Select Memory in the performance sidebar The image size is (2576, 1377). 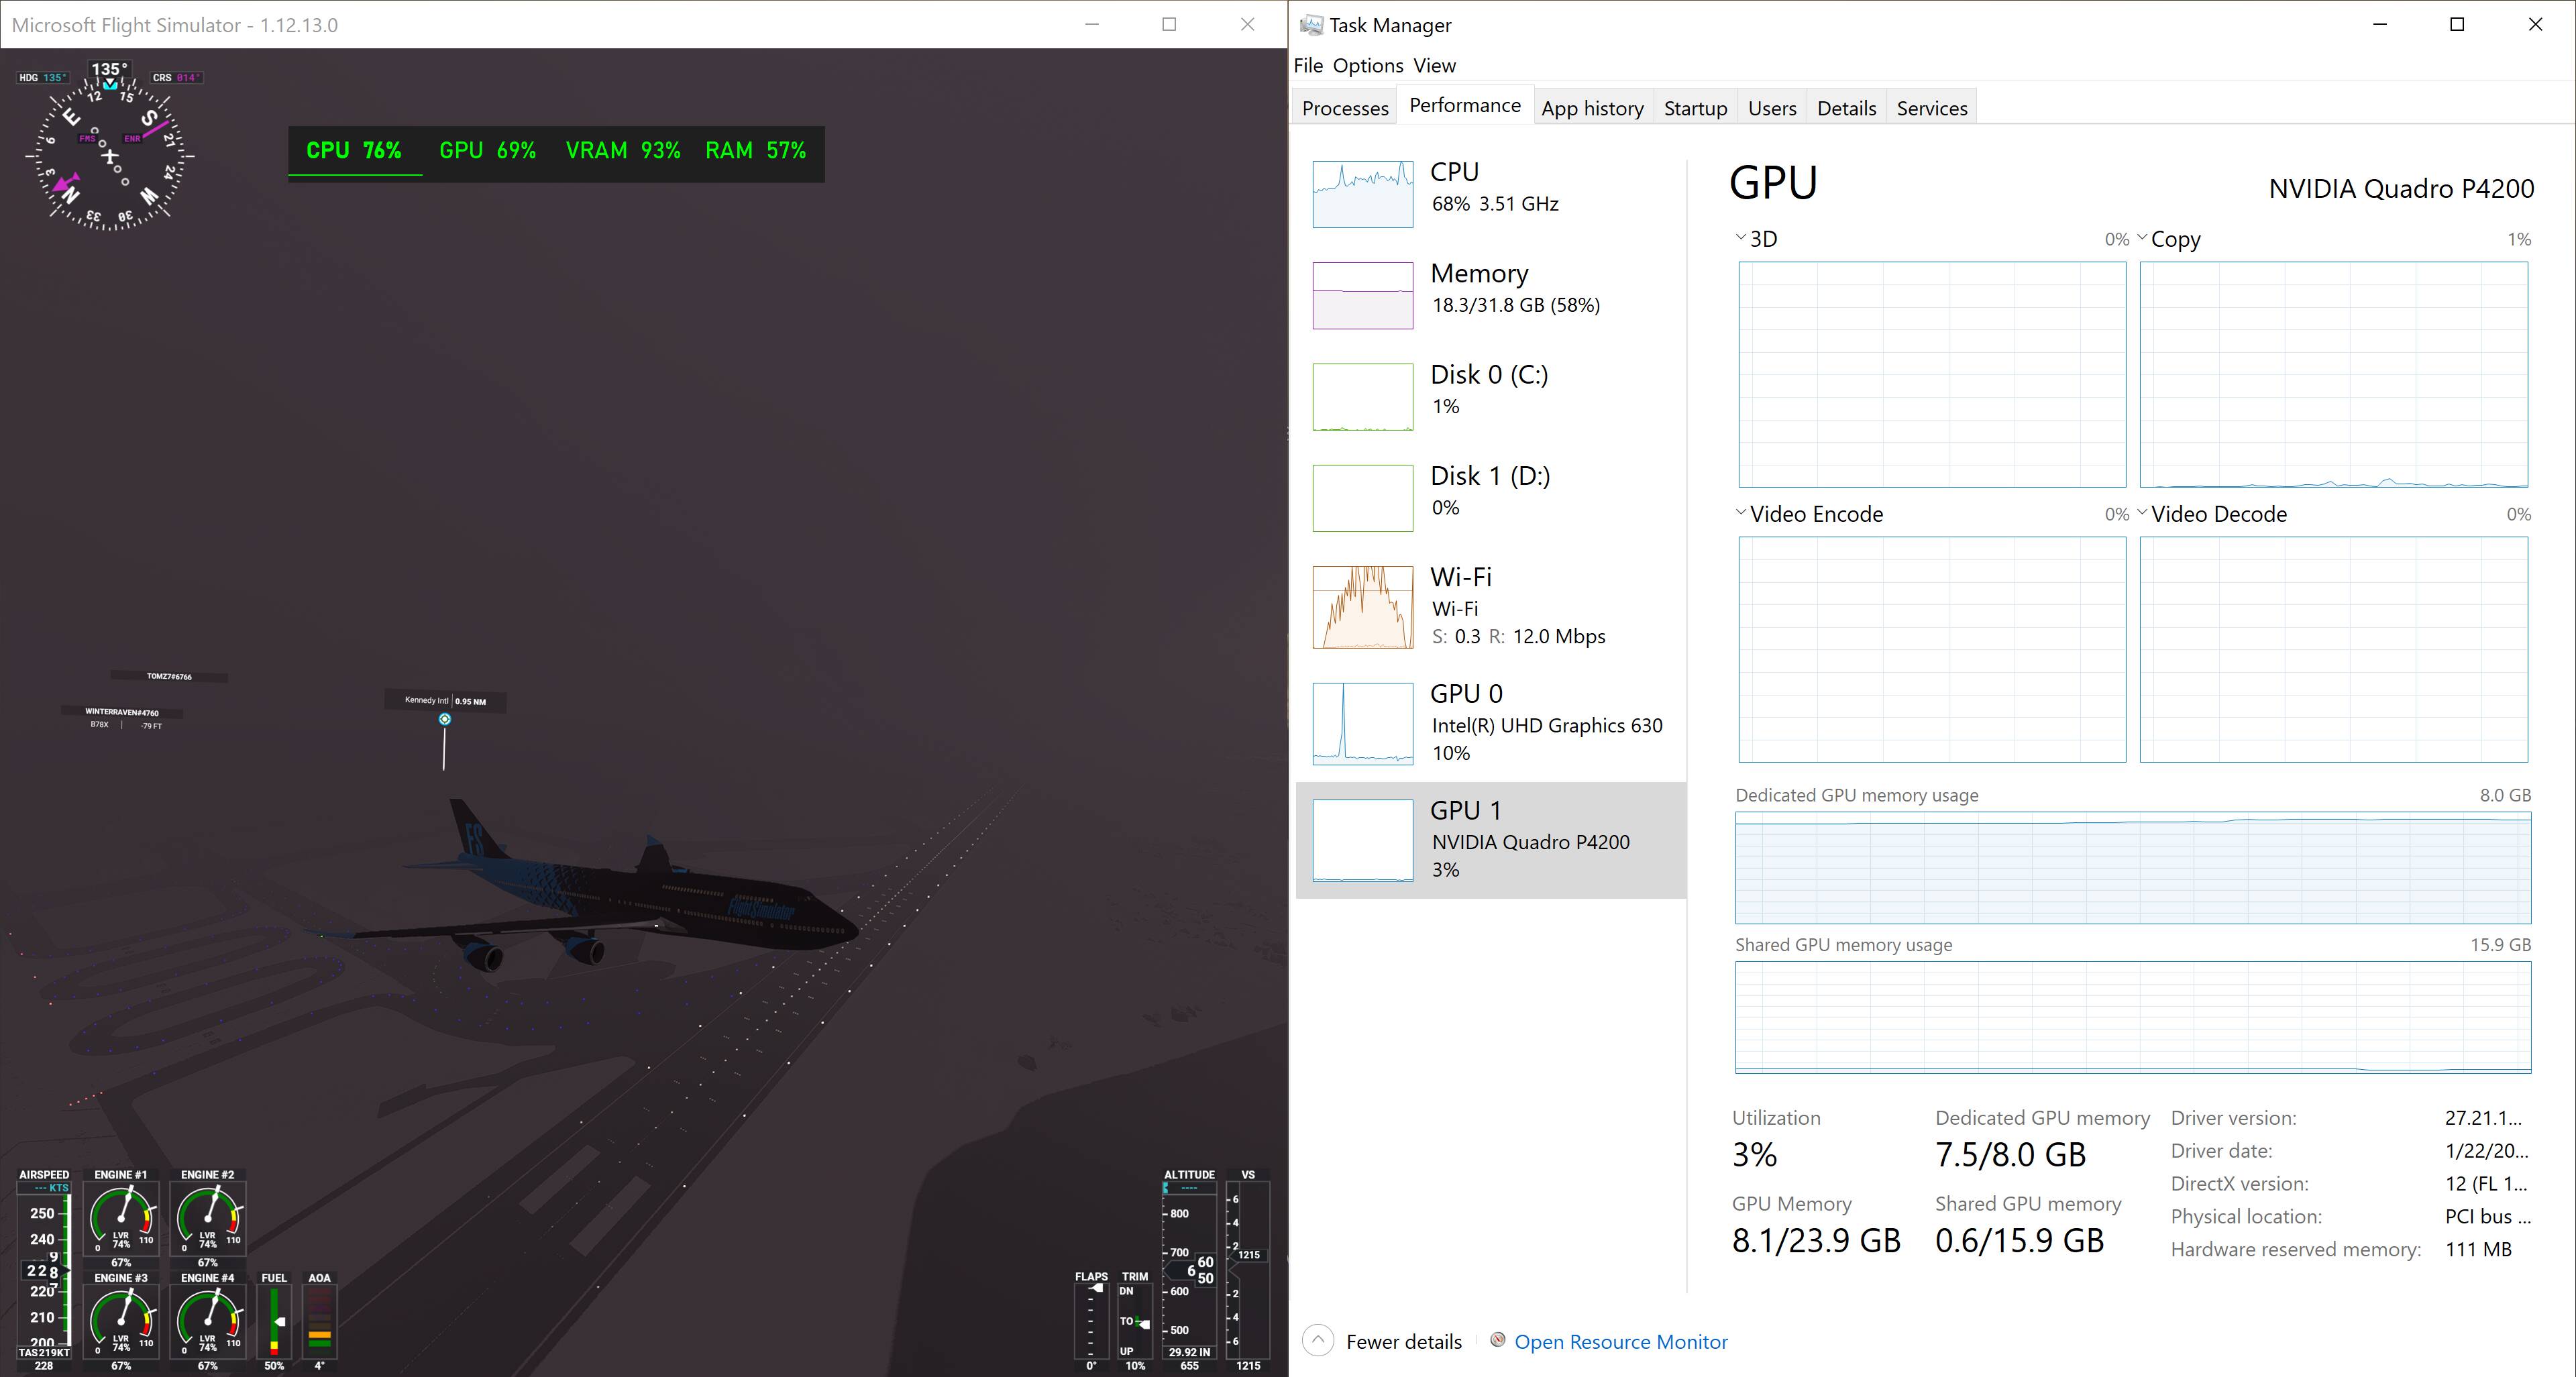point(1490,295)
